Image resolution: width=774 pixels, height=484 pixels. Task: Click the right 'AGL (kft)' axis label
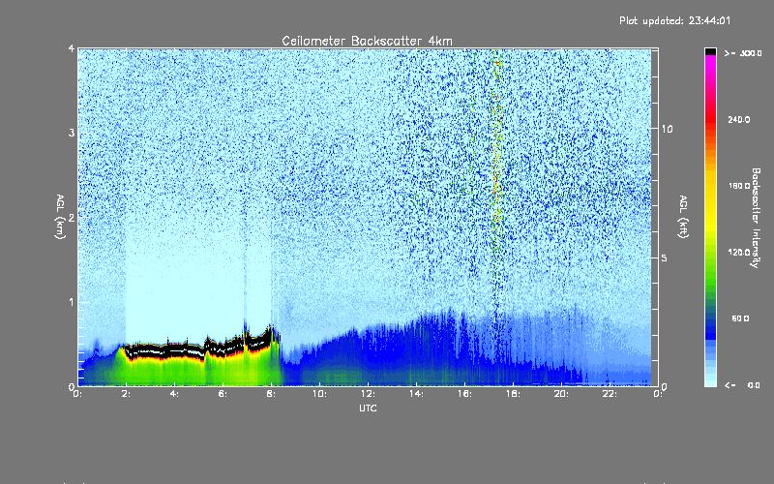pos(684,217)
